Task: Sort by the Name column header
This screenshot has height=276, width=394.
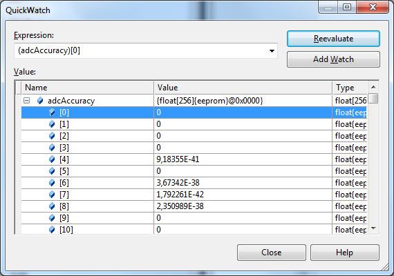Action: [x=88, y=88]
